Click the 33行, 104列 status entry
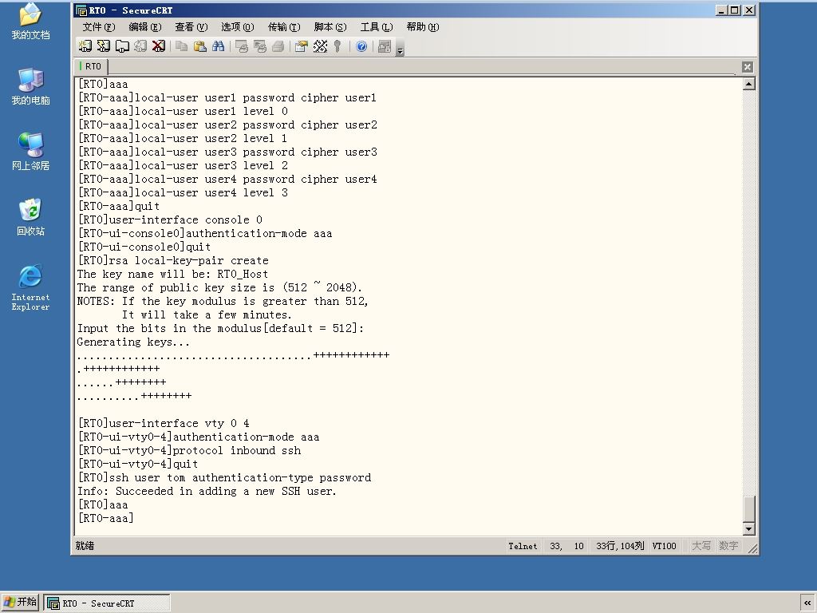Image resolution: width=817 pixels, height=613 pixels. pyautogui.click(x=620, y=546)
